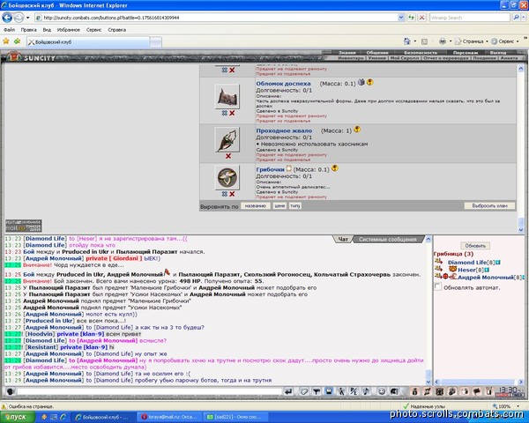Click the Обломок доспеха item thumbnail

tap(228, 95)
